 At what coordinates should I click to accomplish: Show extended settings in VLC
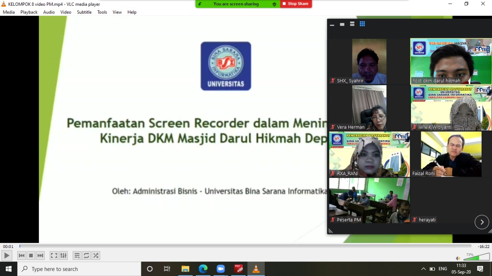coord(63,256)
